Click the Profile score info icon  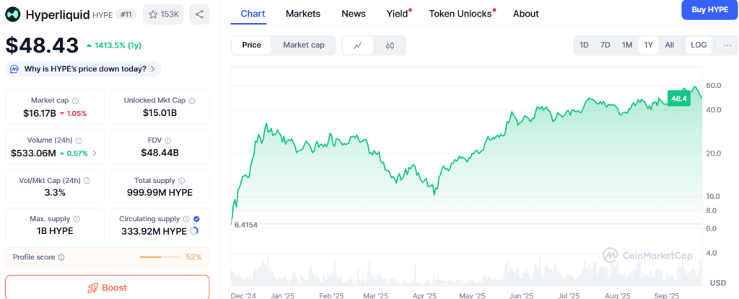pyautogui.click(x=61, y=257)
